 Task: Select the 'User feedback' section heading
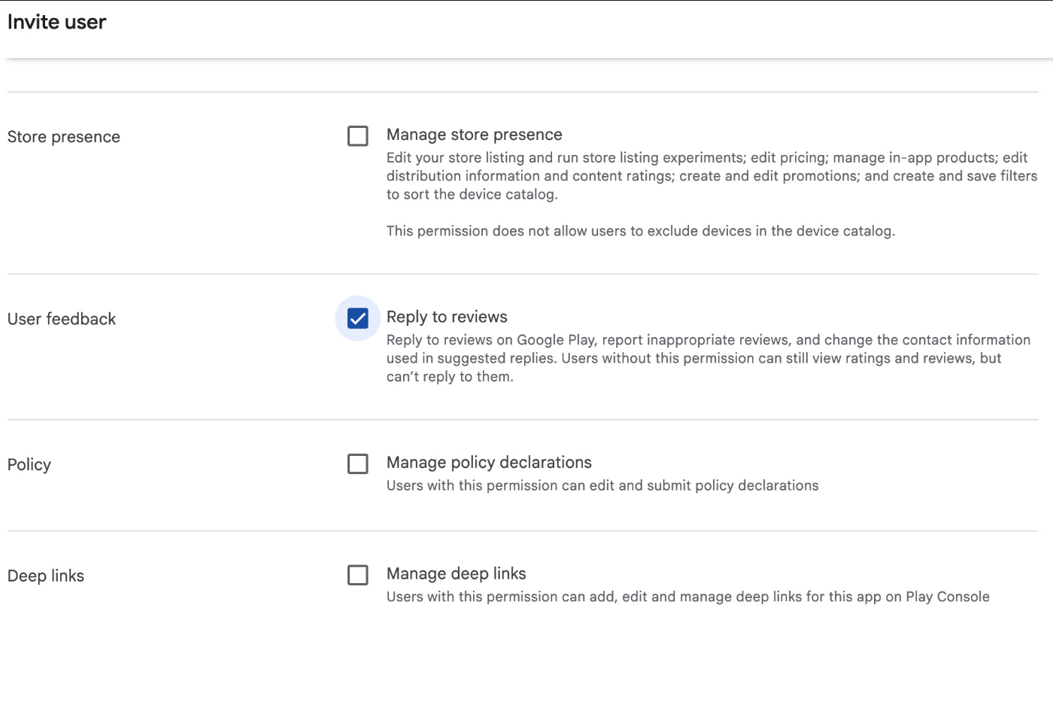point(62,319)
